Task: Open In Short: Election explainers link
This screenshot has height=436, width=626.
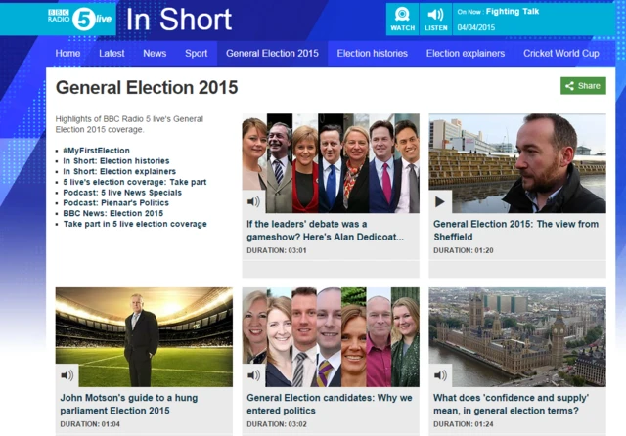Action: (119, 171)
